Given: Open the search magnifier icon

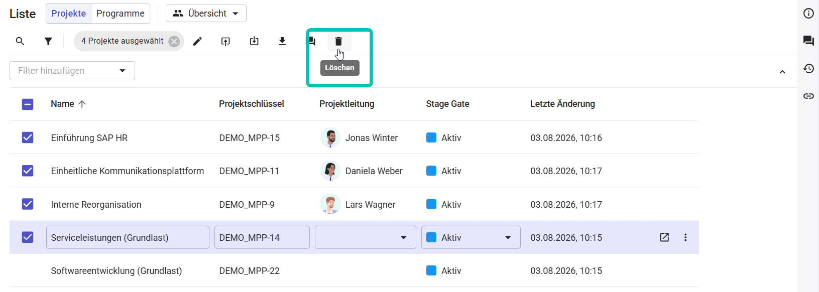Looking at the screenshot, I should [20, 41].
